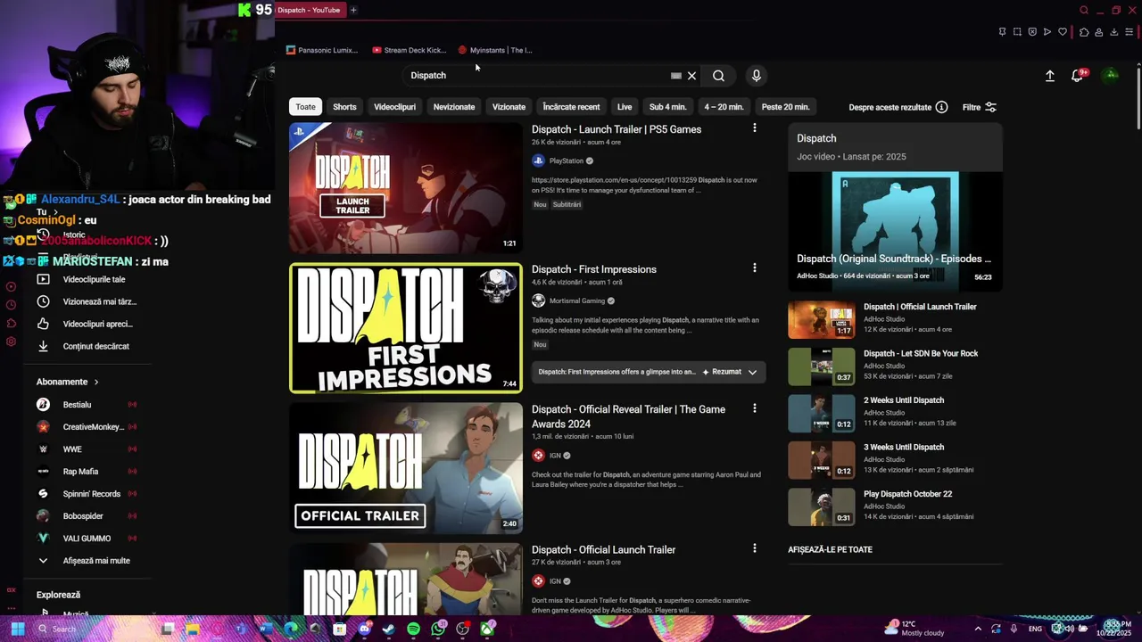
Task: Open the YouTube upload/create arrow icon
Action: tap(1050, 76)
